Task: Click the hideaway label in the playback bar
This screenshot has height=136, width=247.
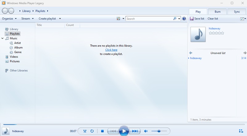Action: [x=18, y=131]
